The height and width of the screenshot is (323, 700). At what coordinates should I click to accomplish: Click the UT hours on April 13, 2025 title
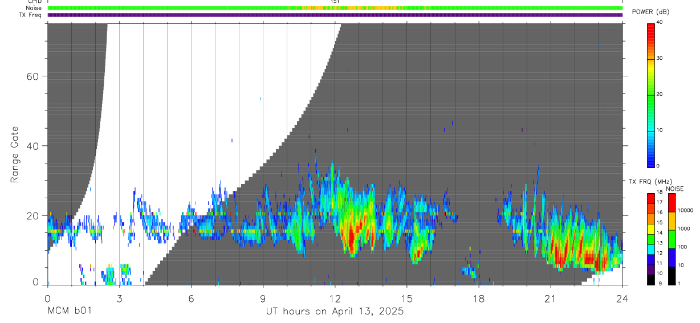point(335,311)
